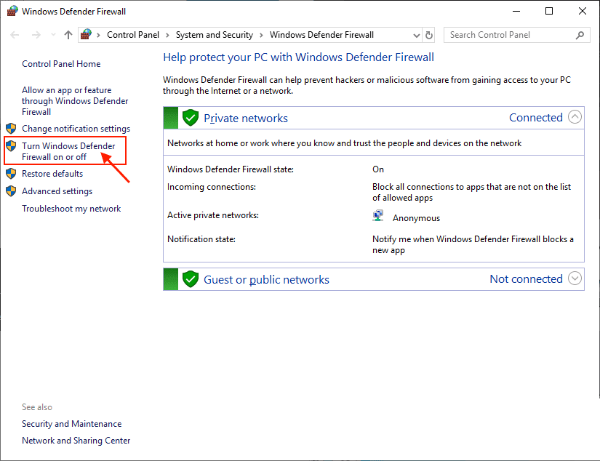
Task: Click the firewall icon in the address bar
Action: (x=86, y=34)
